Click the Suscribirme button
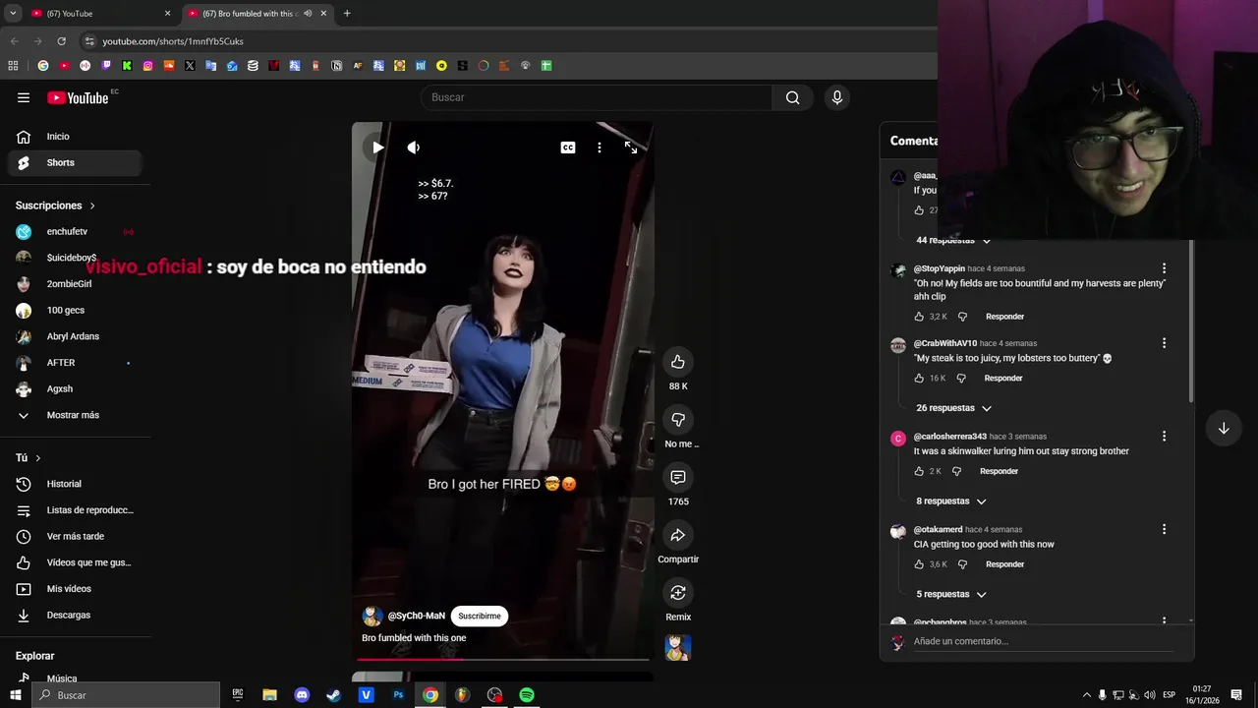Image resolution: width=1258 pixels, height=708 pixels. tap(480, 616)
